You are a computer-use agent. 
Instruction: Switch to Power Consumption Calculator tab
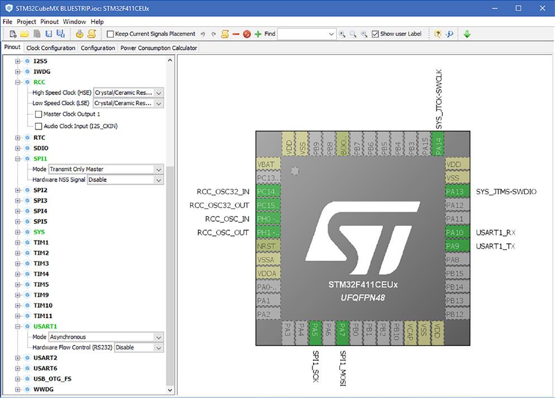(x=159, y=48)
